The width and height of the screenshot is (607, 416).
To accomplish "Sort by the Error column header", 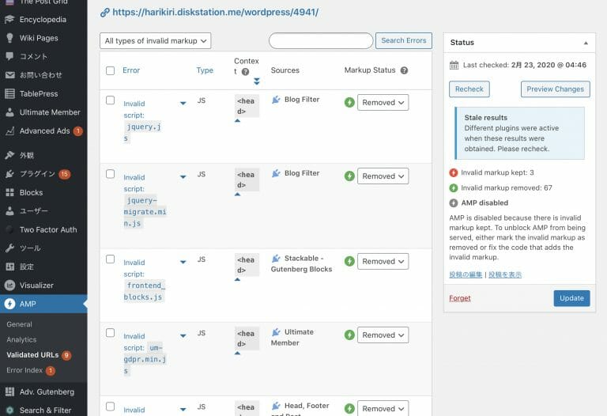I will tap(131, 70).
